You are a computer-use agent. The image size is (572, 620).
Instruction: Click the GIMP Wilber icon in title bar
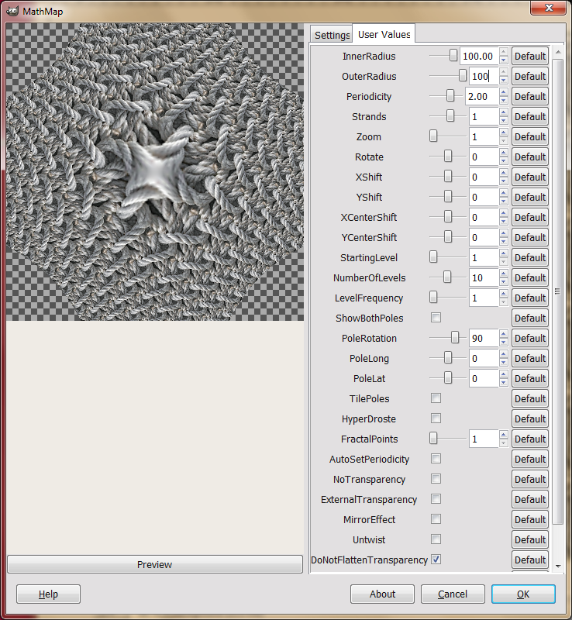[12, 11]
